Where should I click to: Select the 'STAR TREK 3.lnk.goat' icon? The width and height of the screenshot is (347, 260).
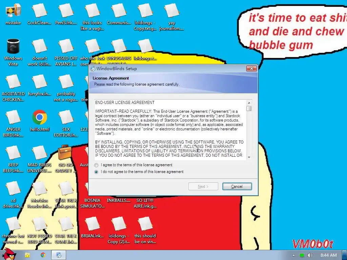(x=66, y=195)
